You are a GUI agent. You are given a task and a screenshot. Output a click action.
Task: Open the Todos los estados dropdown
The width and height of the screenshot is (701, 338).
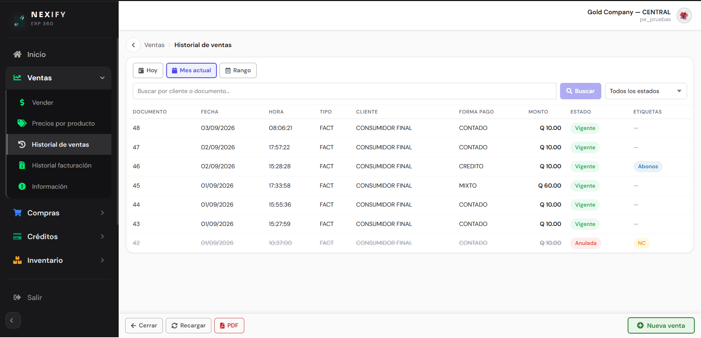tap(646, 91)
